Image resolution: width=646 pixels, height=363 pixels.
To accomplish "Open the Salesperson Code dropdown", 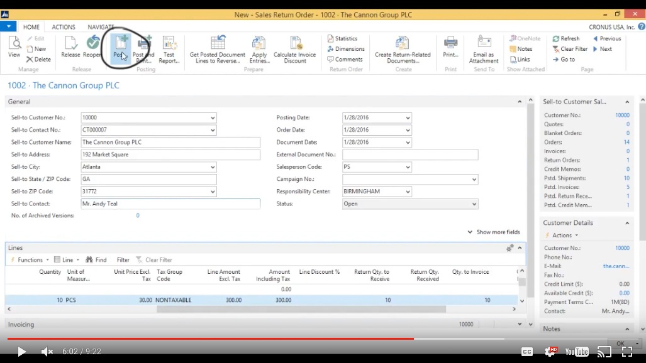I will pyautogui.click(x=408, y=167).
